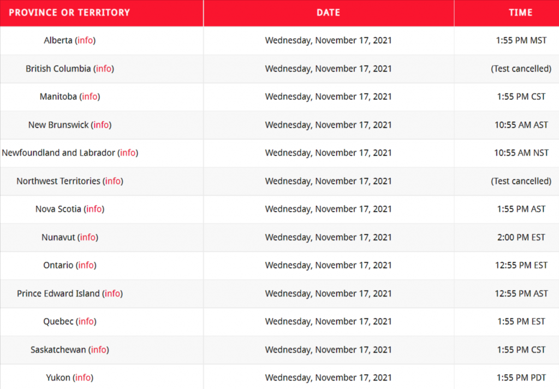The height and width of the screenshot is (389, 559).
Task: Click the Manitoba info link
Action: pos(90,97)
